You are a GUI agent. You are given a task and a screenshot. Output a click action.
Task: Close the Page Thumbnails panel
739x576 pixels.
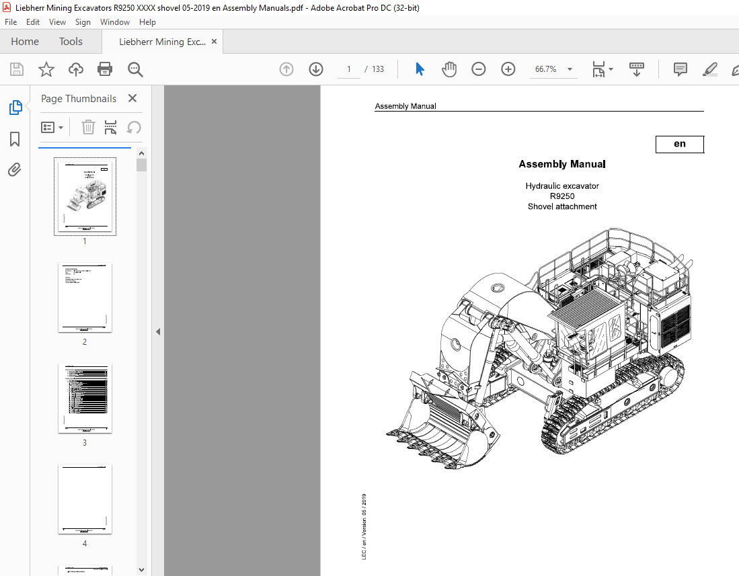(x=132, y=98)
